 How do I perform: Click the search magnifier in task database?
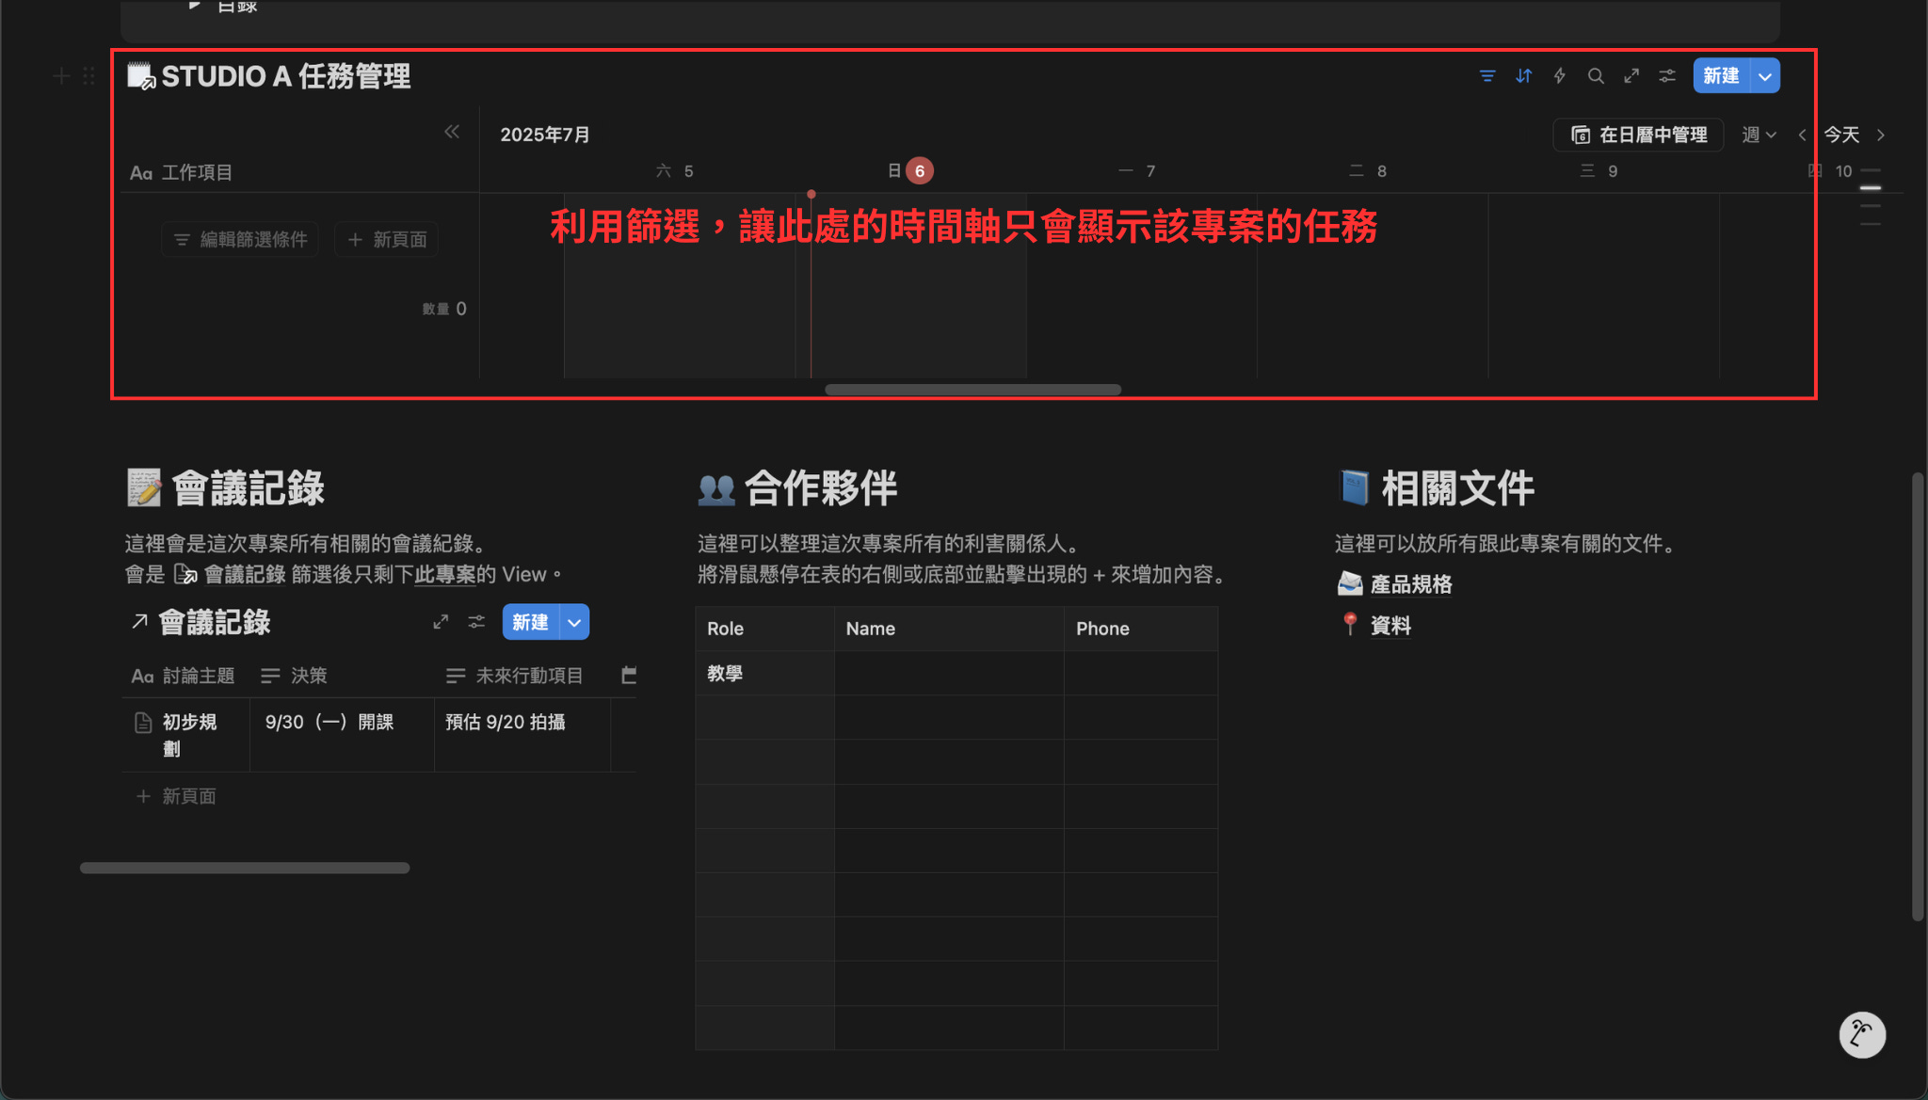pos(1595,76)
